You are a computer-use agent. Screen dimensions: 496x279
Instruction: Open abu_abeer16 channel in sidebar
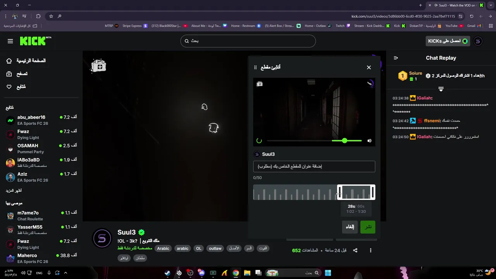41,120
